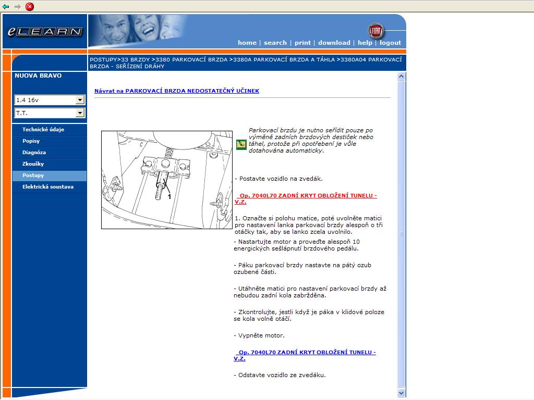This screenshot has height=400, width=534.
Task: Open the search link
Action: click(275, 43)
